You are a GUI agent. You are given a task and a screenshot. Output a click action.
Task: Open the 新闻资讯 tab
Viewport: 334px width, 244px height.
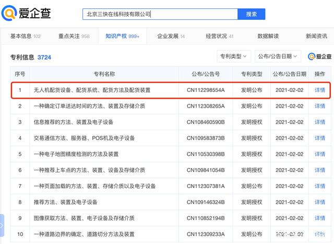[316, 36]
